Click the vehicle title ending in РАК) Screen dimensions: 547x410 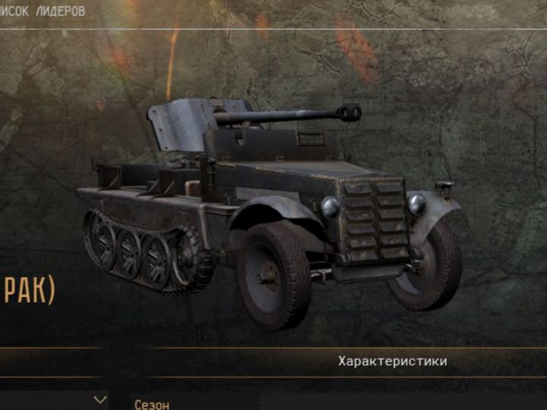pos(28,289)
